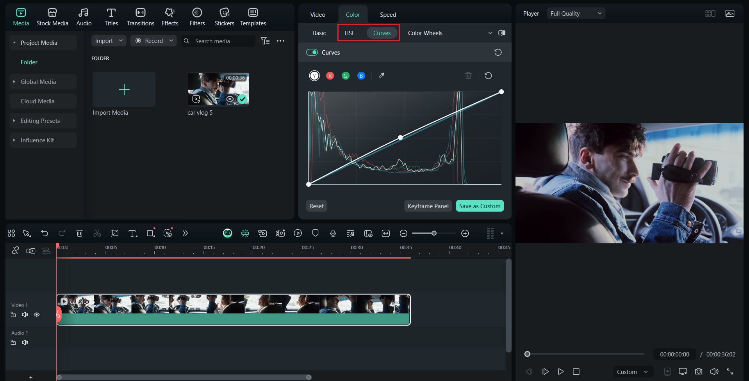The image size is (749, 381).
Task: Expand the Editing Presets item
Action: click(x=14, y=121)
